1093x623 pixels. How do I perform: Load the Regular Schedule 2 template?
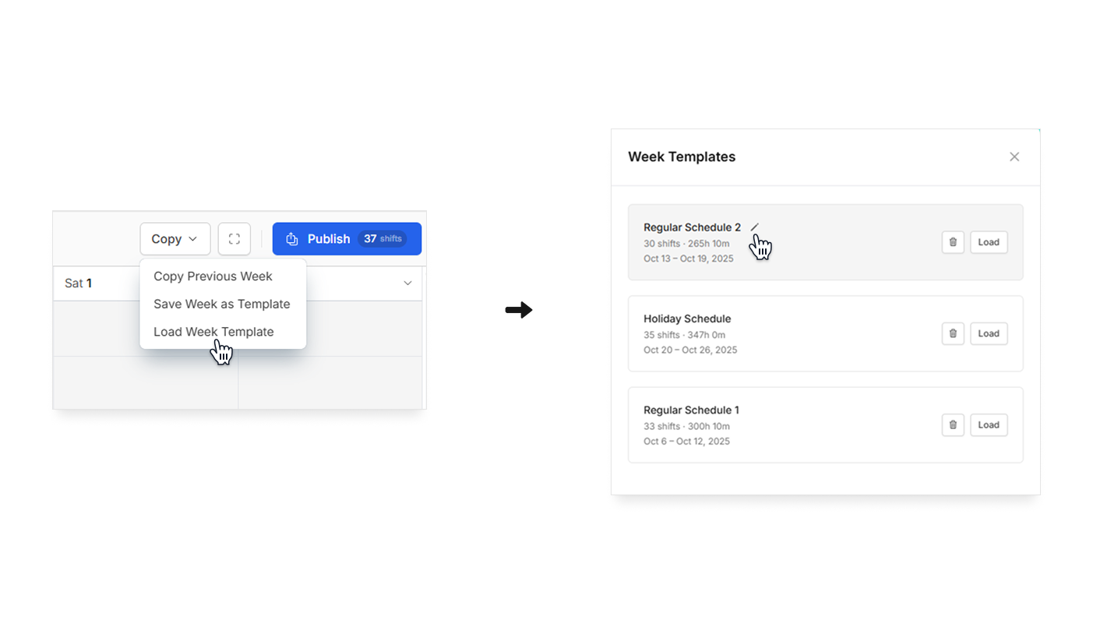[989, 242]
